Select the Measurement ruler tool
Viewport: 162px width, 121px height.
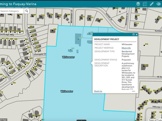(x=152, y=4)
